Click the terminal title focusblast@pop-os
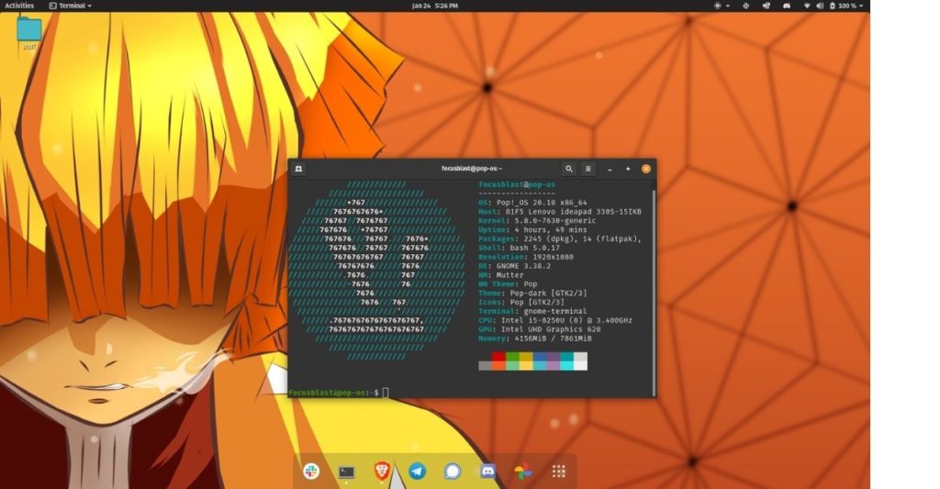The width and height of the screenshot is (940, 489). (x=472, y=169)
